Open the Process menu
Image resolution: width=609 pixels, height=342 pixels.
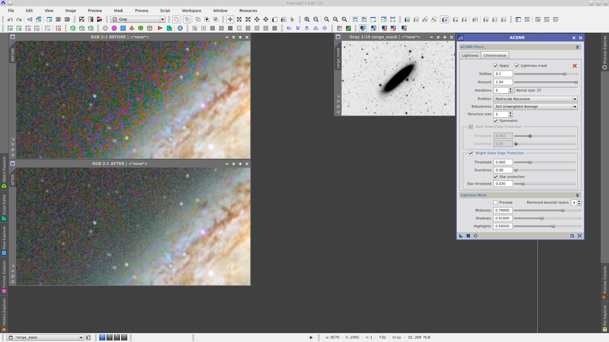tap(142, 10)
